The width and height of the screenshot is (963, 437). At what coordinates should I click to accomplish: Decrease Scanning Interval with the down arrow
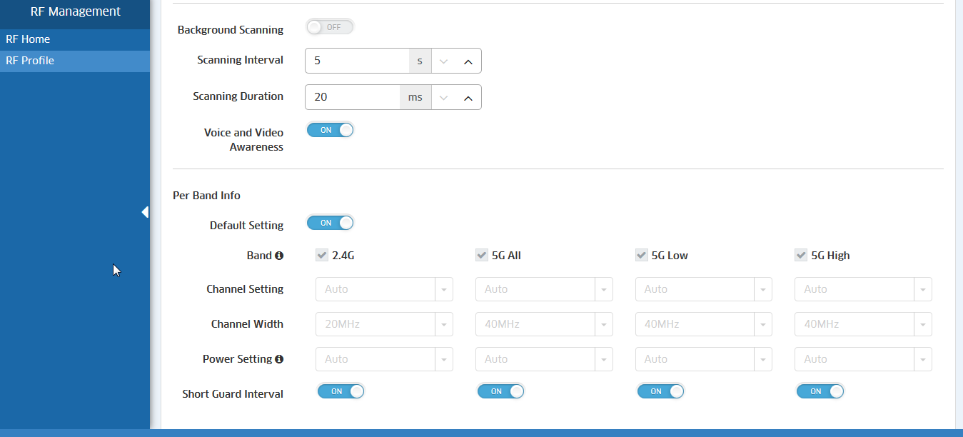click(444, 61)
